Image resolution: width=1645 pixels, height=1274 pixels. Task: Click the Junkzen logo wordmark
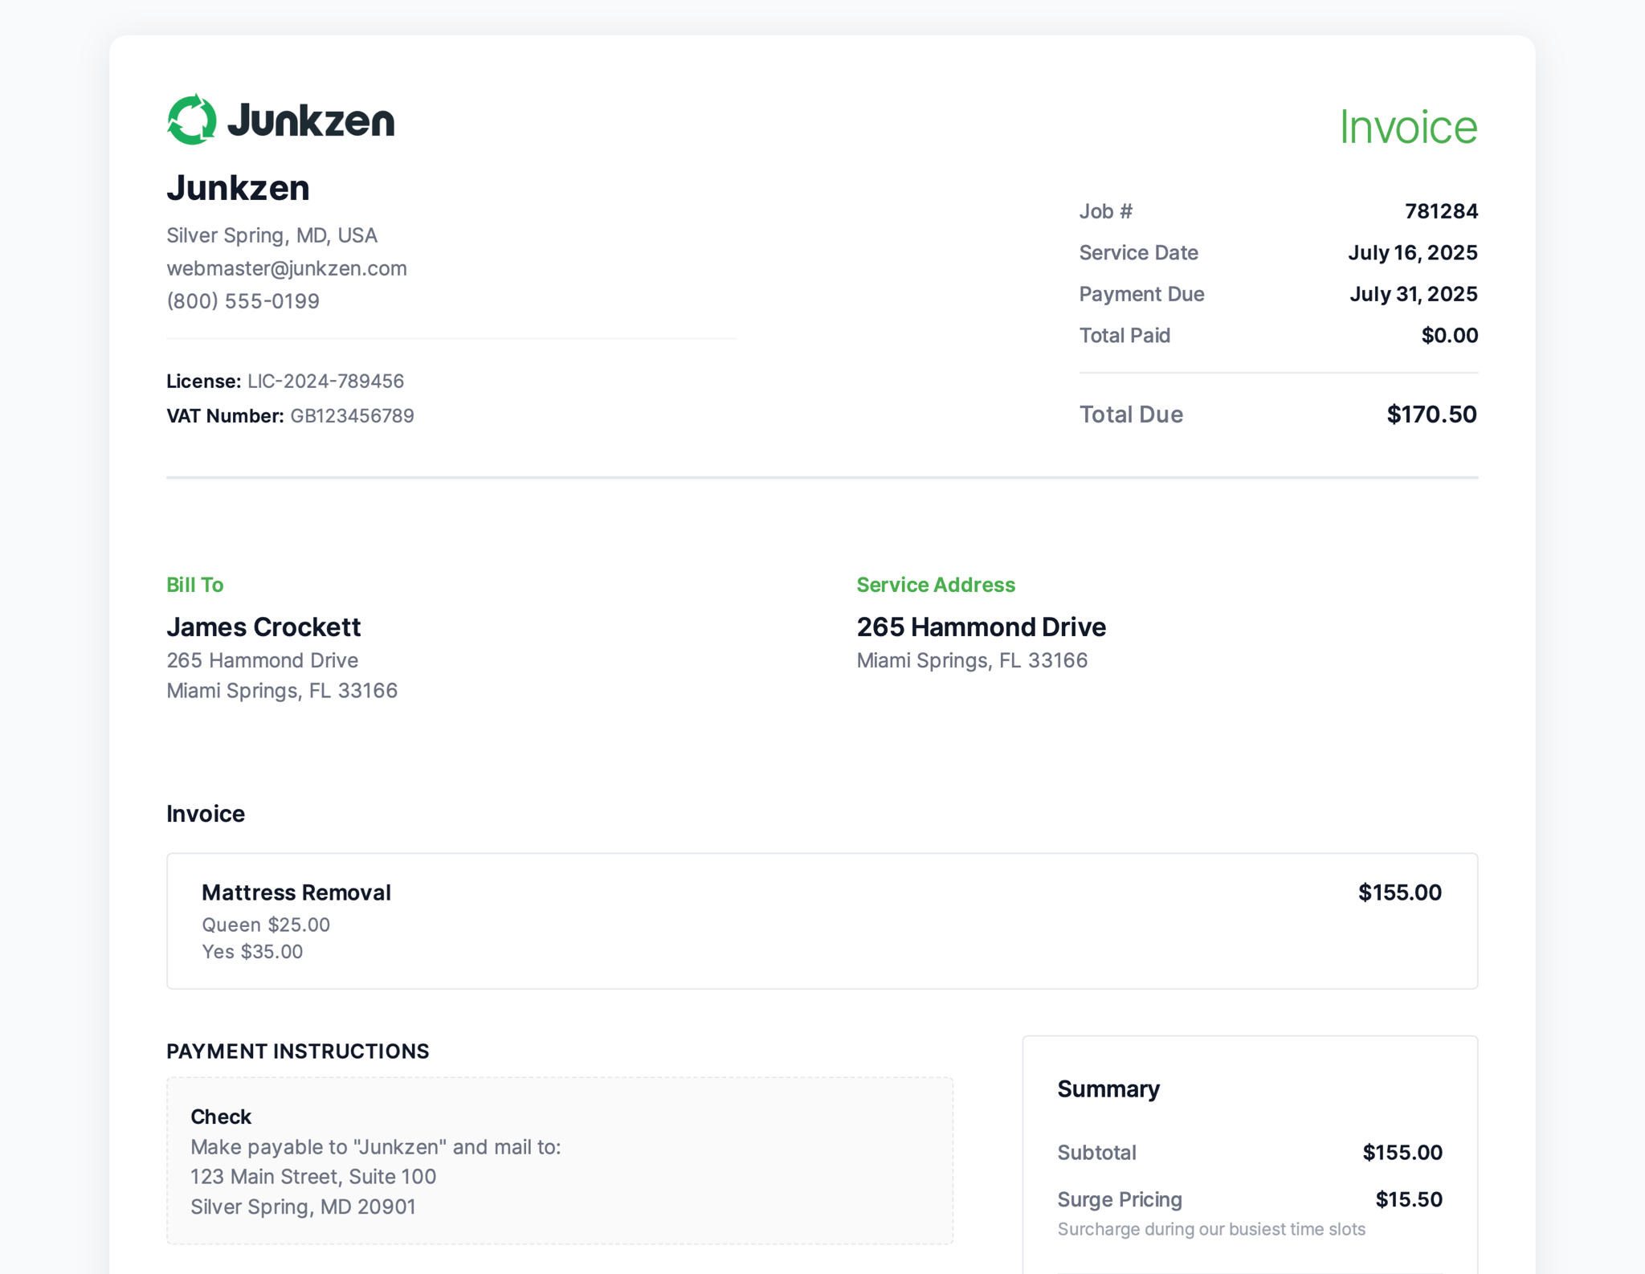(311, 120)
